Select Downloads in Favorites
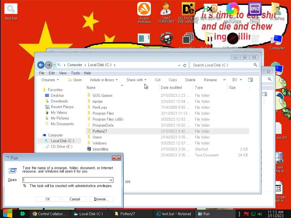The image size is (291, 218). tap(59, 101)
